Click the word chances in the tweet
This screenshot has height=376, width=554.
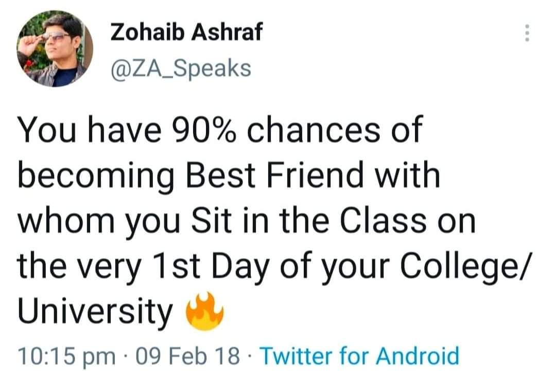314,130
